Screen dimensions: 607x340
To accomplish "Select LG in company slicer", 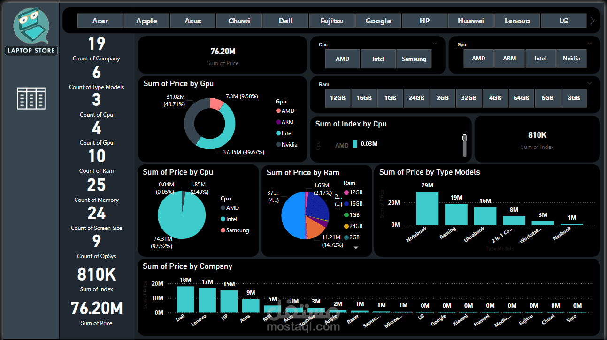I will click(563, 21).
